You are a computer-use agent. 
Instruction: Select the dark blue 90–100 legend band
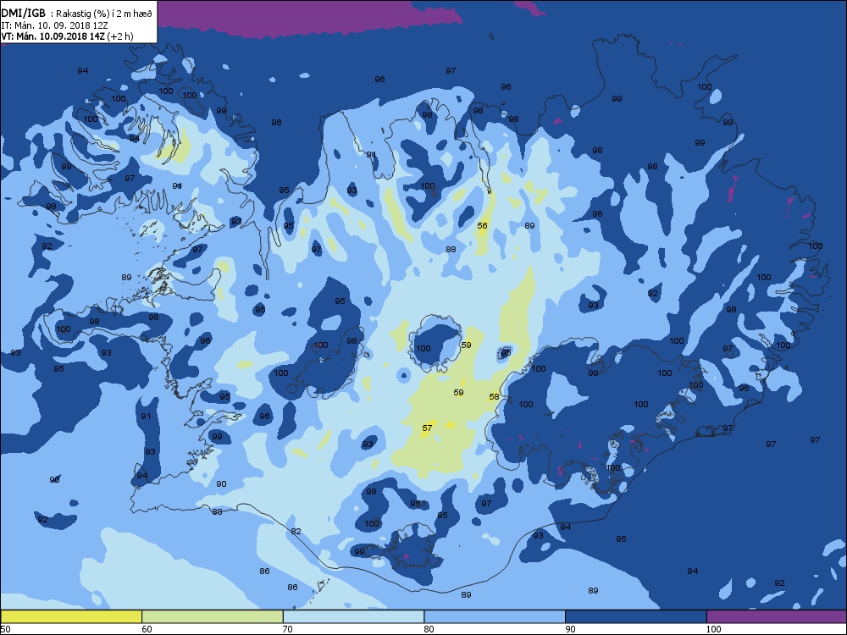click(636, 616)
